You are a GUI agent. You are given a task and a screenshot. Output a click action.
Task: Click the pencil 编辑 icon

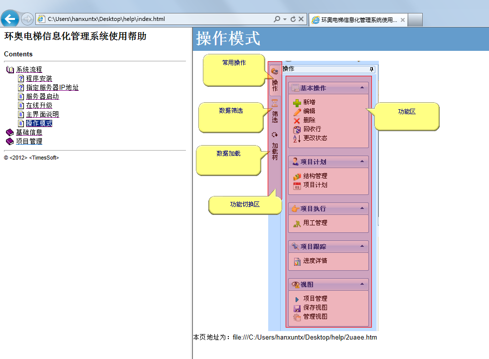(x=297, y=111)
